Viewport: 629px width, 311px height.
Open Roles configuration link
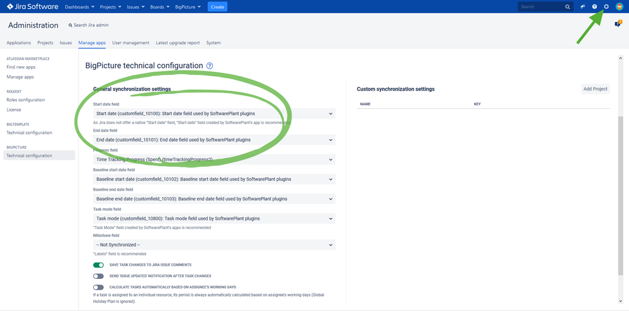click(x=26, y=100)
